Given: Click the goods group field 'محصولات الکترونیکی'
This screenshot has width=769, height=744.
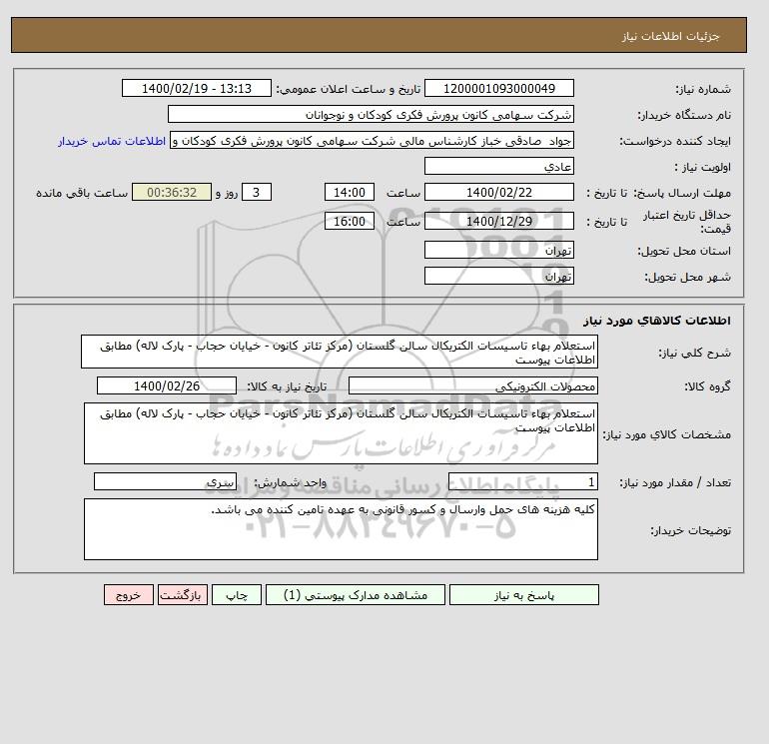Looking at the screenshot, I should tap(472, 385).
